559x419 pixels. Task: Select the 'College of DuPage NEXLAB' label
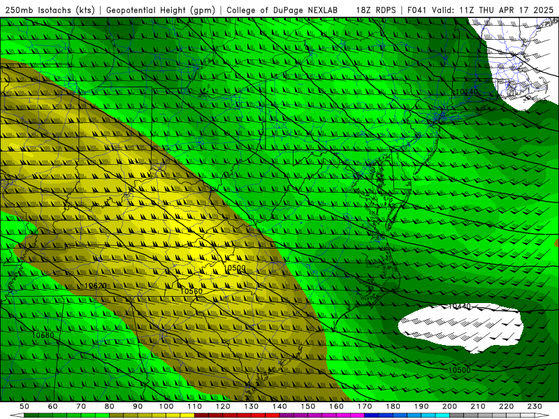tap(282, 10)
